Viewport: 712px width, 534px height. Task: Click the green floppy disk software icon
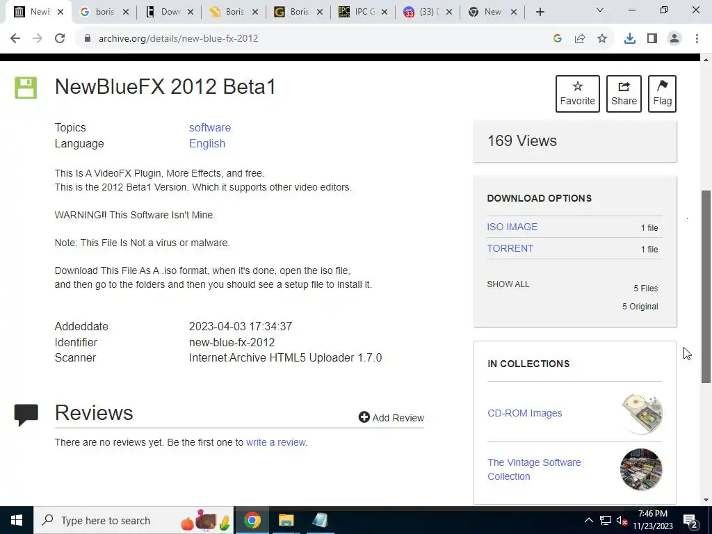[26, 88]
